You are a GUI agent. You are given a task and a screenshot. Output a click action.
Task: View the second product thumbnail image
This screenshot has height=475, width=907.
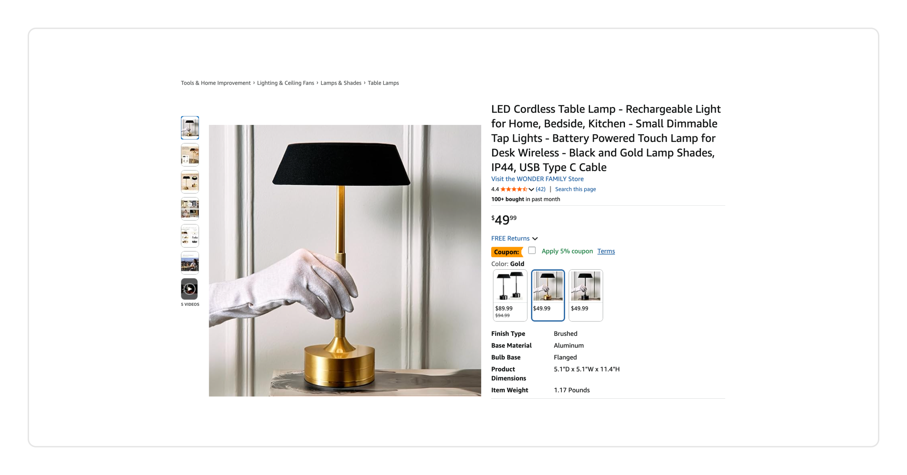pyautogui.click(x=190, y=155)
